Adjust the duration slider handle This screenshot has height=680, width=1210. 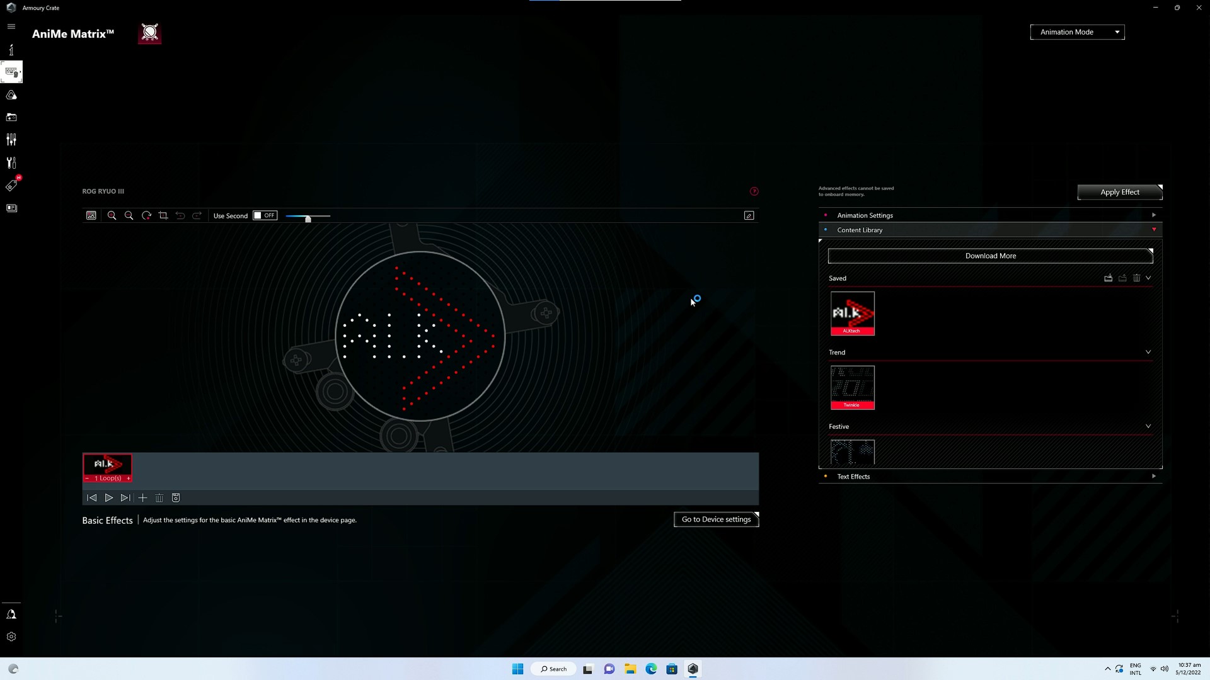pyautogui.click(x=308, y=219)
